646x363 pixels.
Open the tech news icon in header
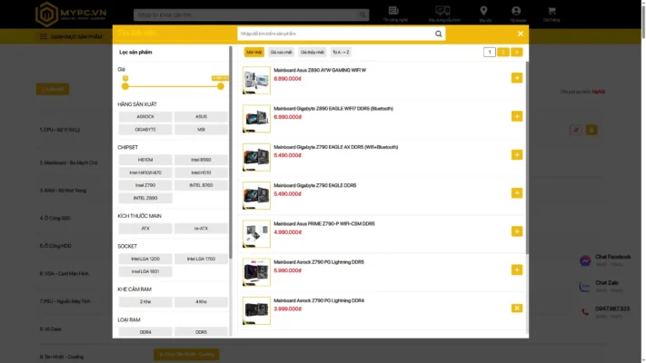tap(393, 11)
